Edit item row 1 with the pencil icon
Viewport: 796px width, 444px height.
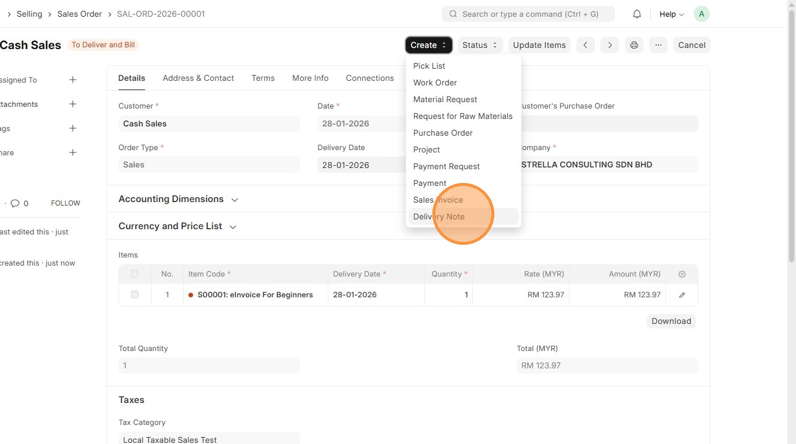682,295
